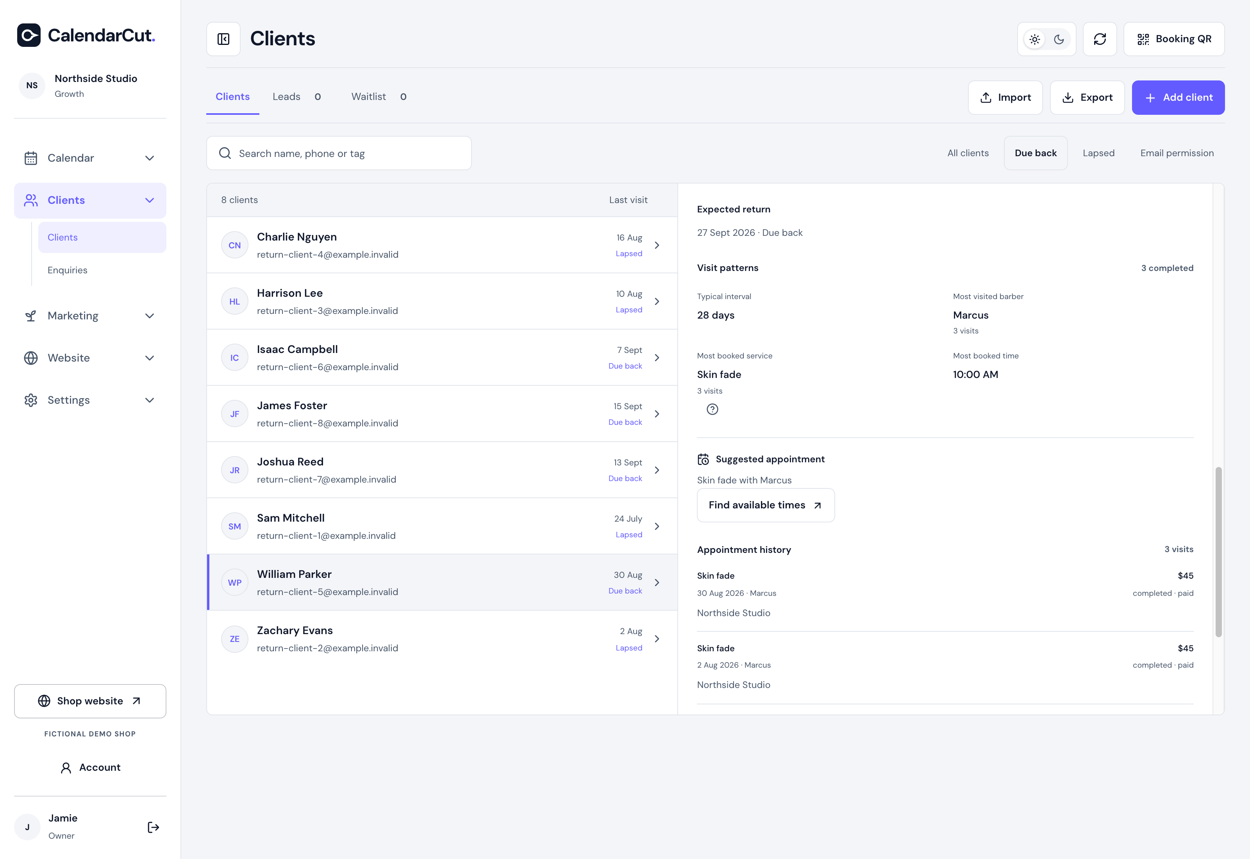Switch to the Waitlist tab
The width and height of the screenshot is (1250, 859).
pyautogui.click(x=379, y=97)
